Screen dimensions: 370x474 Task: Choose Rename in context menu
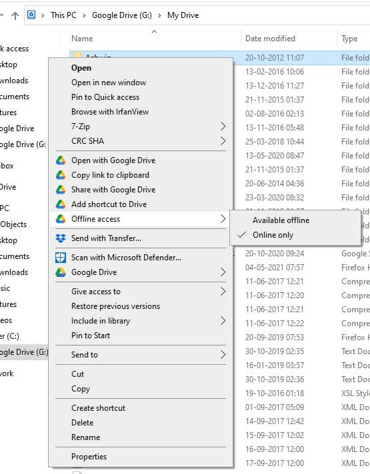(86, 437)
